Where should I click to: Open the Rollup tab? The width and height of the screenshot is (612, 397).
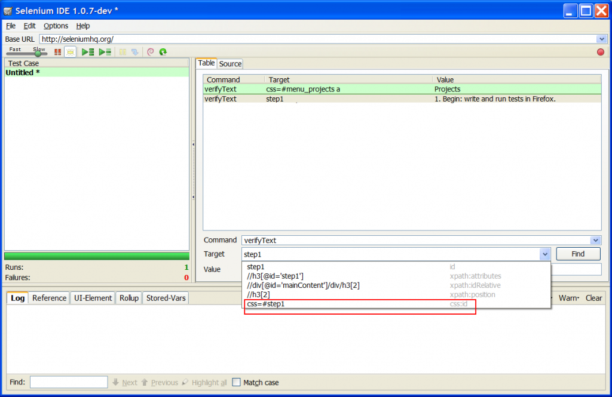(x=129, y=298)
